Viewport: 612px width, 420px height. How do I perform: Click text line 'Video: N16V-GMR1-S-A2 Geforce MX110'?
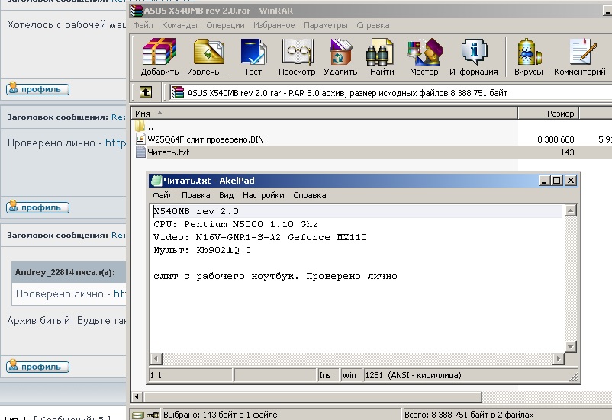[x=260, y=237]
